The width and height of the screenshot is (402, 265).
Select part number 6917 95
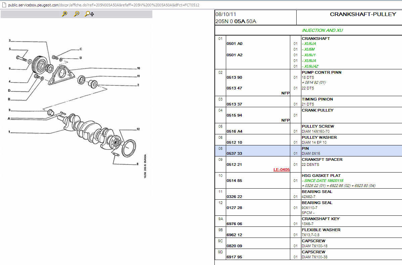[234, 257]
